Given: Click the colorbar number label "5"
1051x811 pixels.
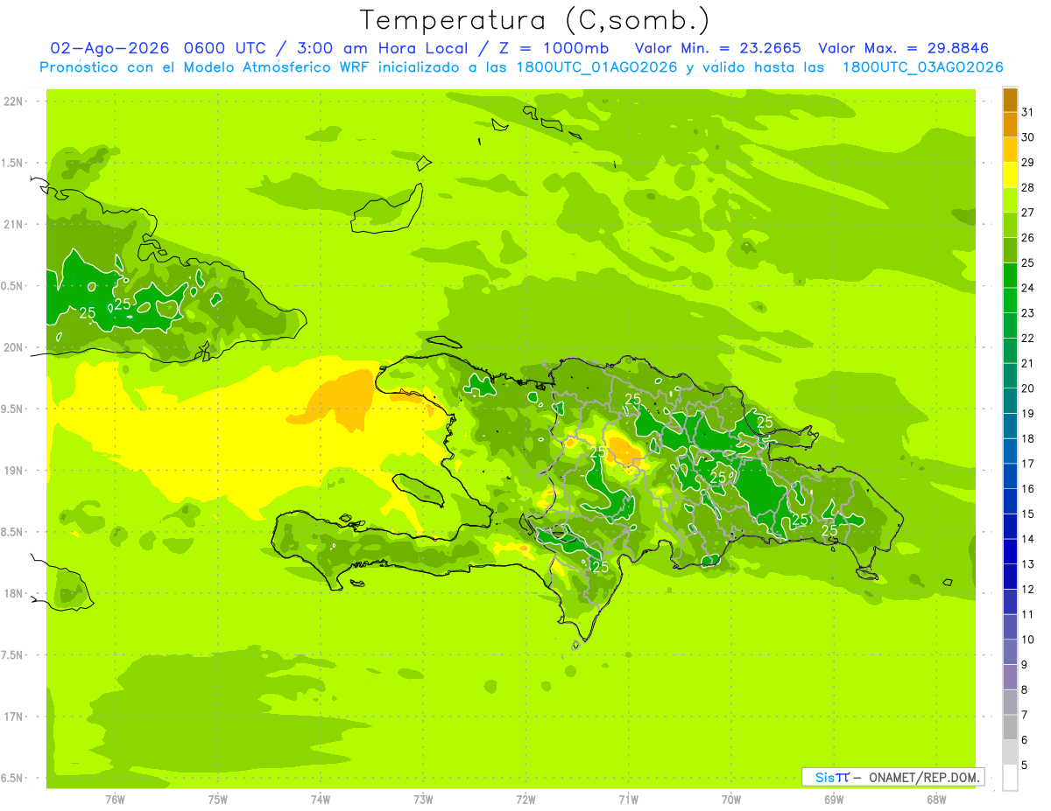Looking at the screenshot, I should tap(1026, 766).
